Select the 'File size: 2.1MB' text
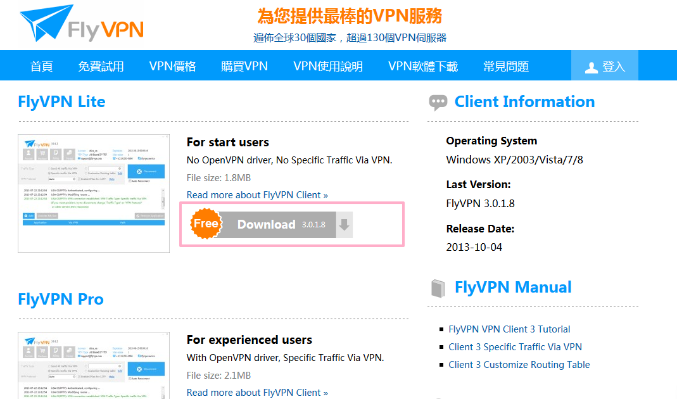 pyautogui.click(x=218, y=376)
